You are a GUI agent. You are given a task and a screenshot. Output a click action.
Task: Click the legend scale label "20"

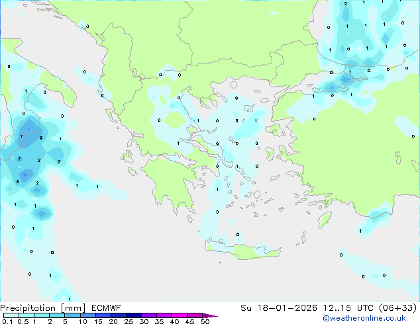pyautogui.click(x=113, y=321)
